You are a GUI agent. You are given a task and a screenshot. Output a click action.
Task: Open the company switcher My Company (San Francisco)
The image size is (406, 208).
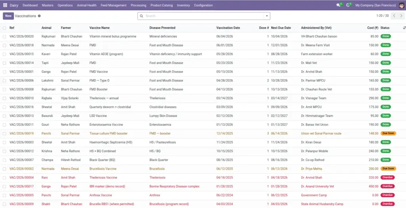(375, 5)
